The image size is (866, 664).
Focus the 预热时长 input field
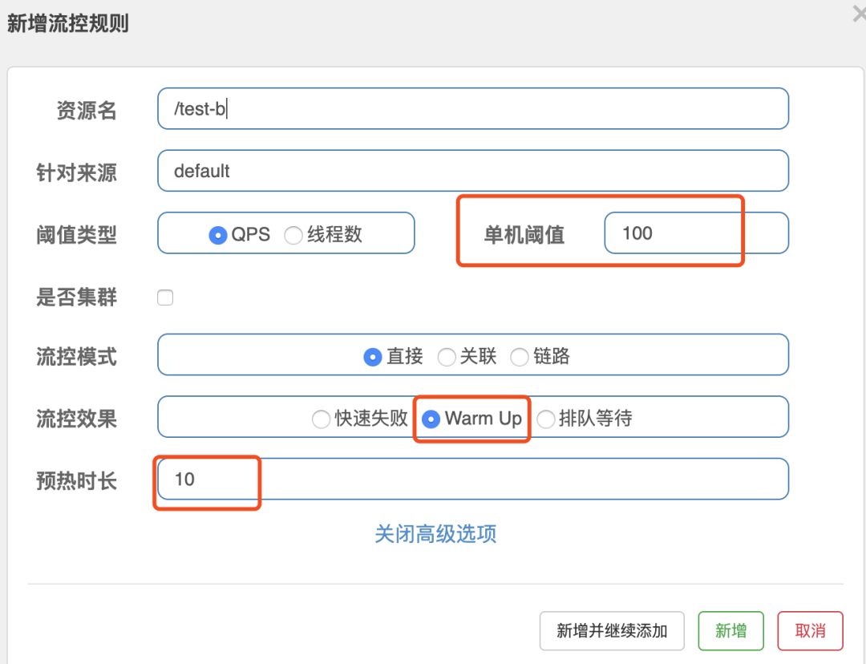point(473,480)
